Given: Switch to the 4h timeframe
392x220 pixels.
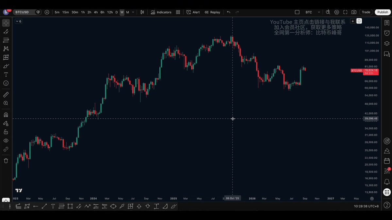Looking at the screenshot, I should [96, 12].
